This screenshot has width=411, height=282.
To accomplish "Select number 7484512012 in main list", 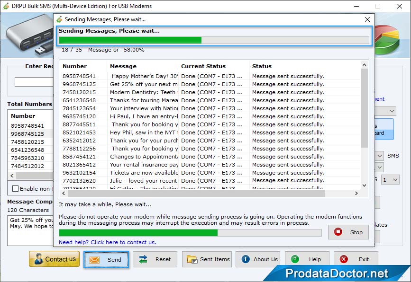I will (27, 166).
